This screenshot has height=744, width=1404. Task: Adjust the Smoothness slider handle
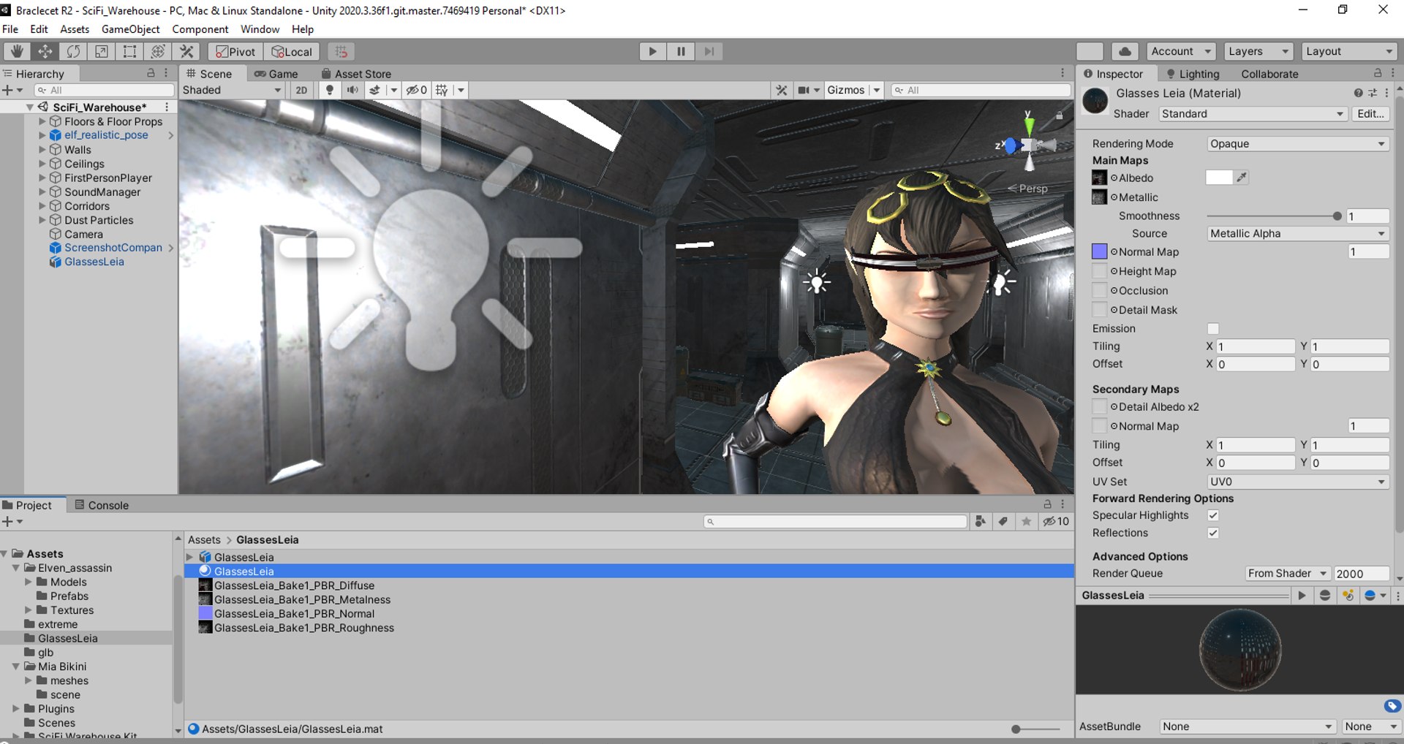tap(1337, 216)
